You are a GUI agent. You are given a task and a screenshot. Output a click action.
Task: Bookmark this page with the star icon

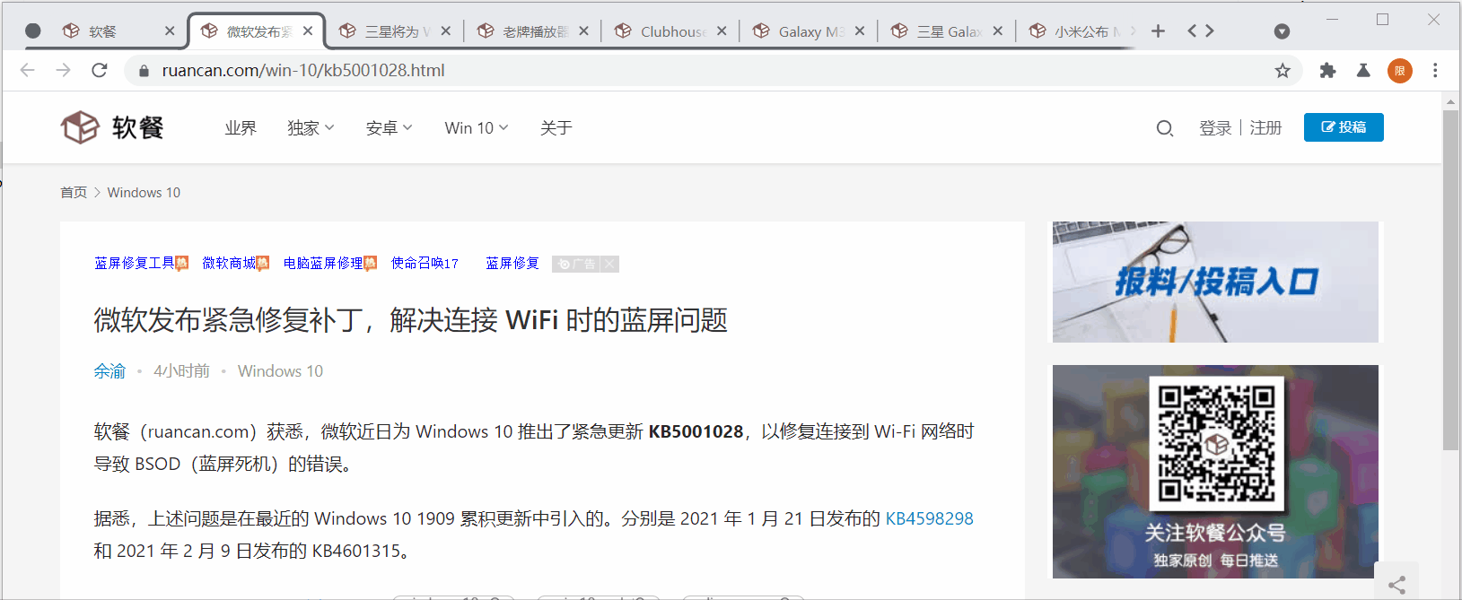(1283, 70)
